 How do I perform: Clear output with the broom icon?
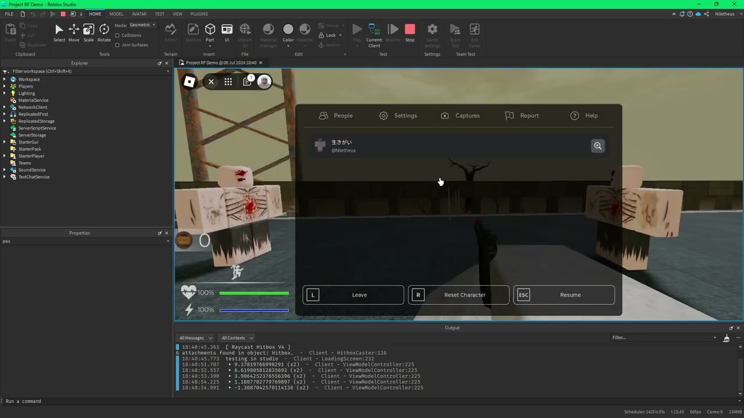tap(726, 338)
